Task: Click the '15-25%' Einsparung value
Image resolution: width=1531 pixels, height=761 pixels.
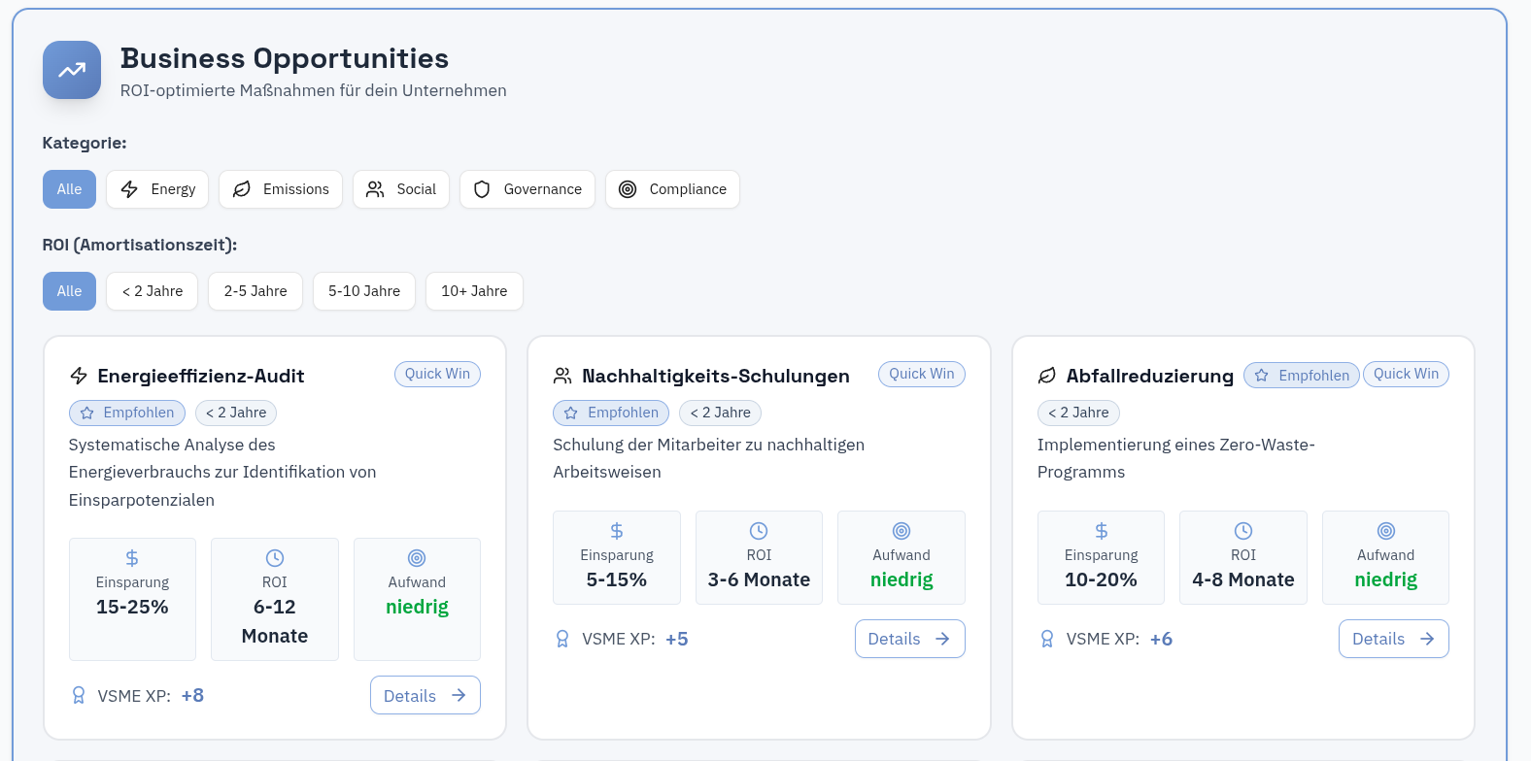Action: (132, 607)
